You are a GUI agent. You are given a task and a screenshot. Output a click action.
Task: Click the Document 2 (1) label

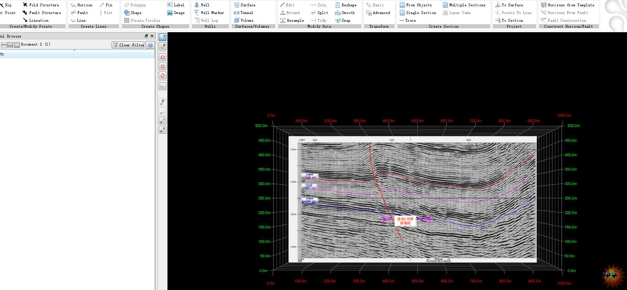click(x=35, y=45)
